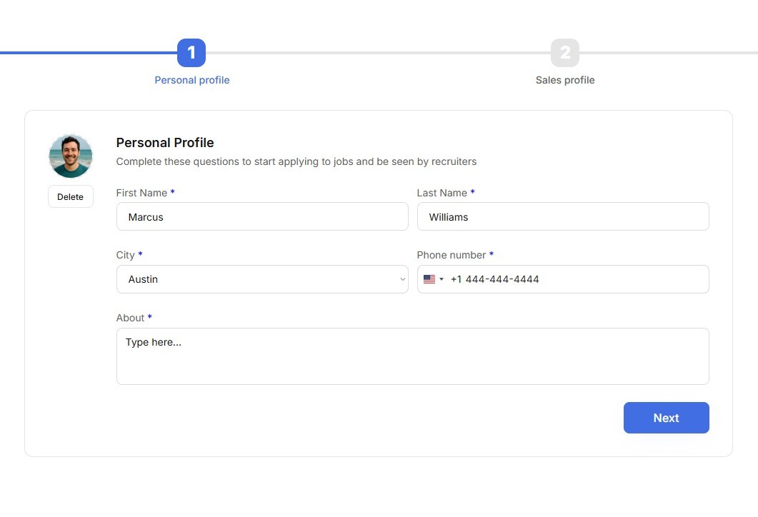Continue with the Next button

pos(666,418)
